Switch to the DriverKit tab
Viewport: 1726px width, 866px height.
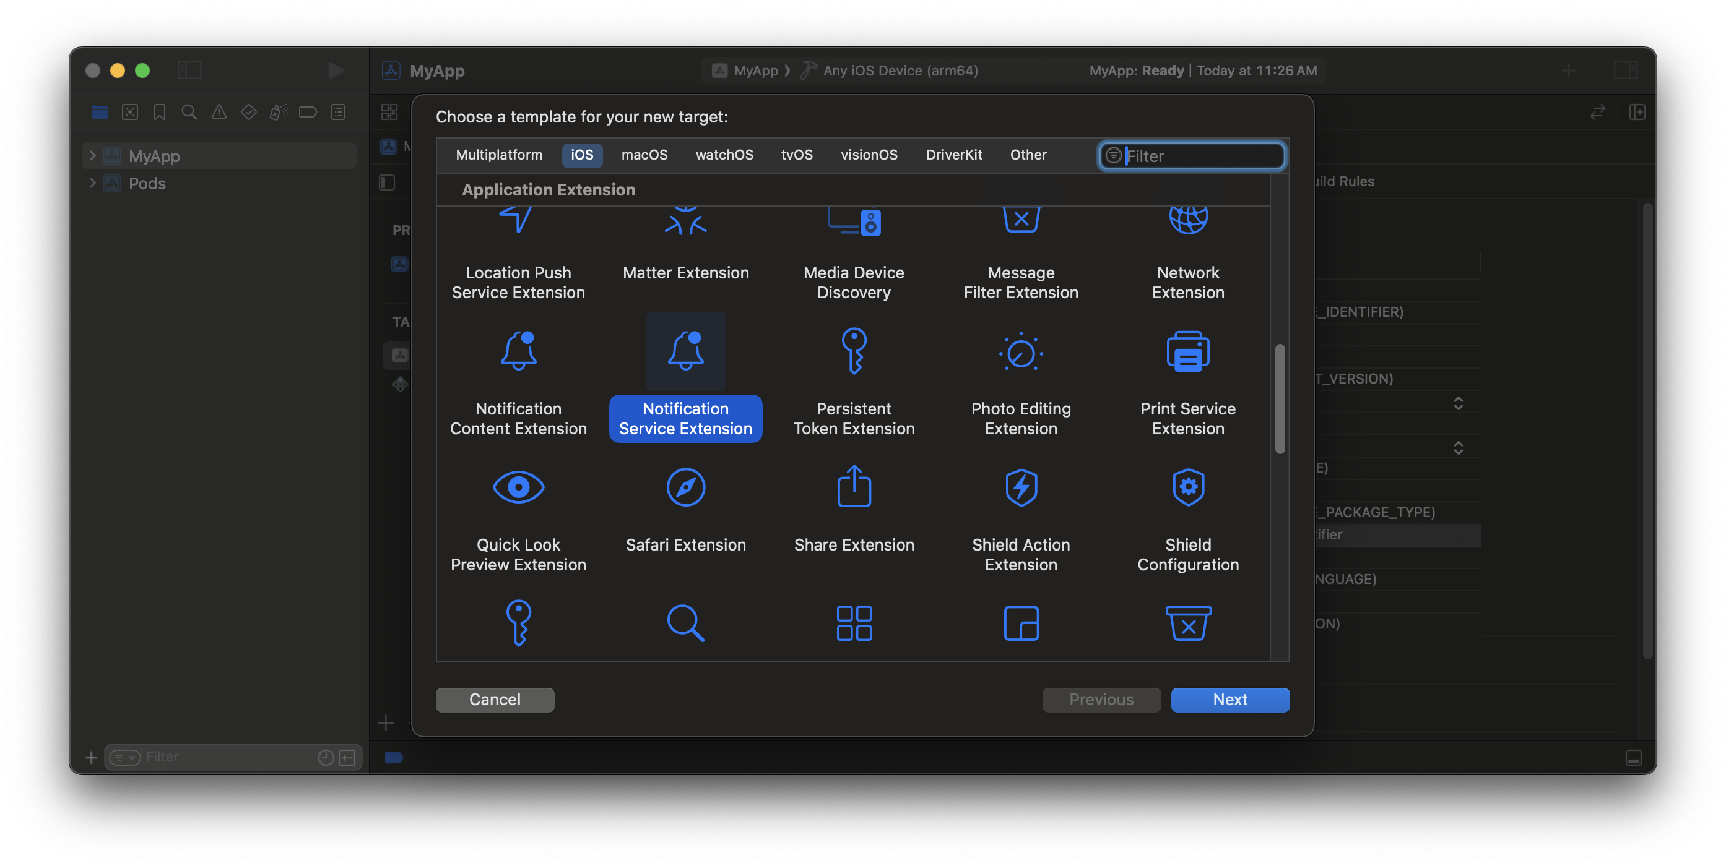pyautogui.click(x=953, y=155)
